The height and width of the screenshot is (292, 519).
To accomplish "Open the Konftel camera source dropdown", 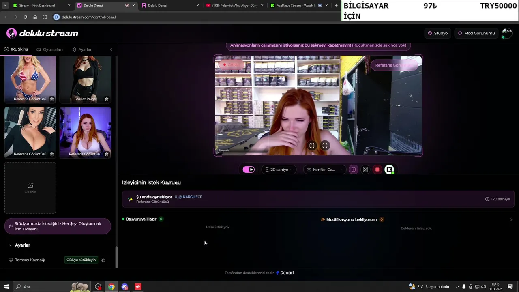I will point(324,170).
